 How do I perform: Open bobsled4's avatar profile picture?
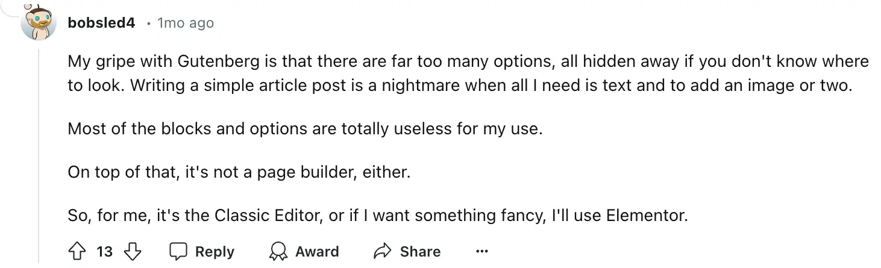[39, 24]
